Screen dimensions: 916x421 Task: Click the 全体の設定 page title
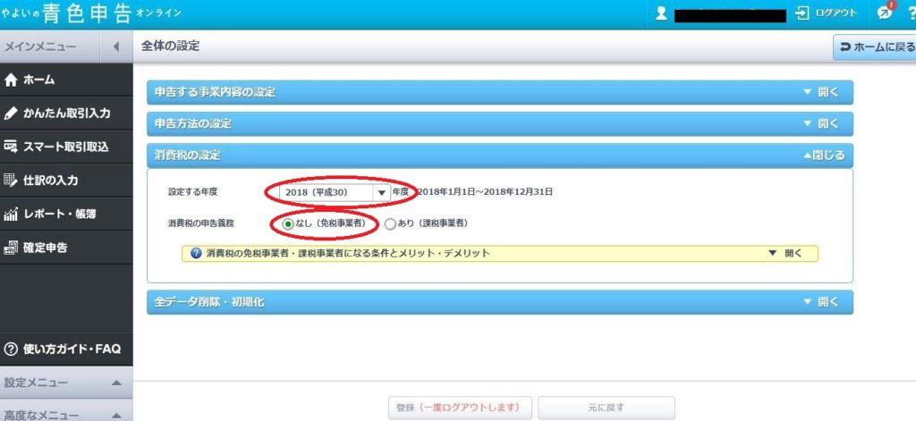[170, 46]
